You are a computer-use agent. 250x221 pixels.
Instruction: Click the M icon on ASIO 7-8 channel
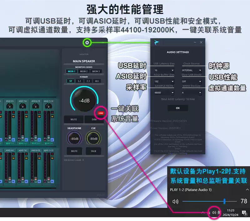26,116
